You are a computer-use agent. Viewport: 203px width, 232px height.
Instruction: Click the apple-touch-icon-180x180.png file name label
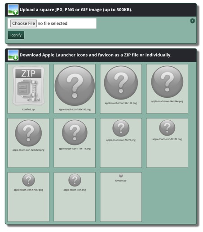tap(75, 109)
